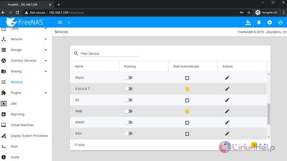287x161 pixels.
Task: Open the hamburger menu icon
Action: [x=60, y=22]
